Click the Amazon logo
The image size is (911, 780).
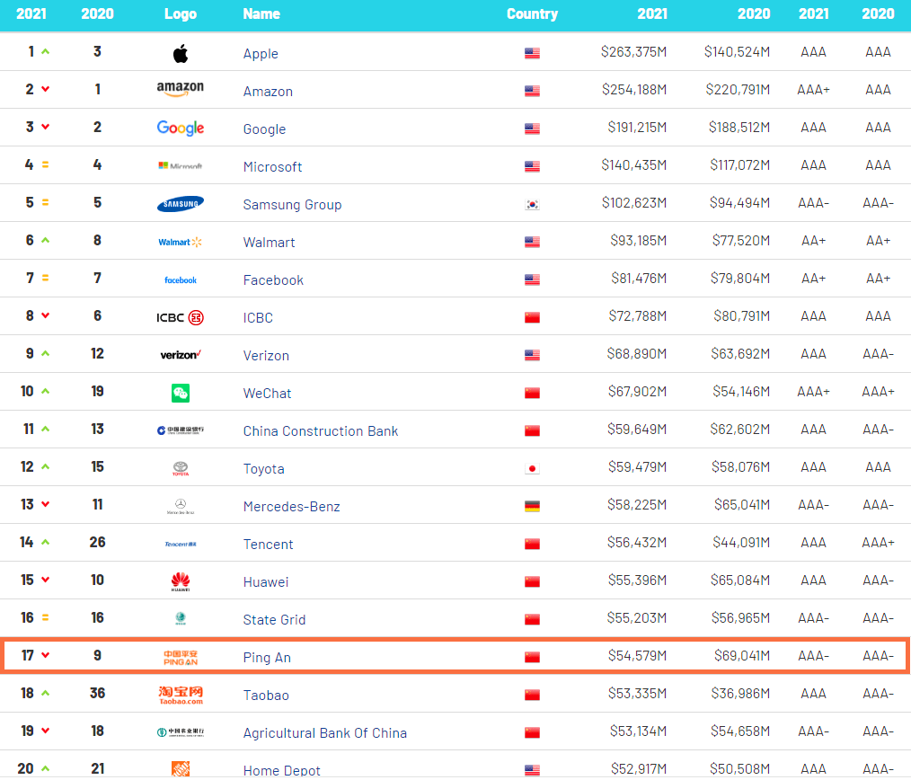click(x=180, y=90)
